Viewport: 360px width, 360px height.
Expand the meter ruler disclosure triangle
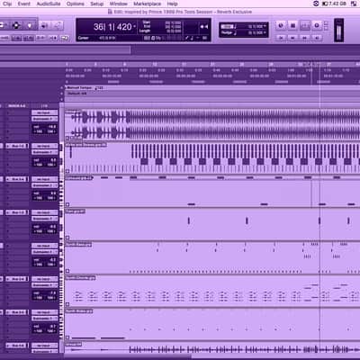(62, 94)
